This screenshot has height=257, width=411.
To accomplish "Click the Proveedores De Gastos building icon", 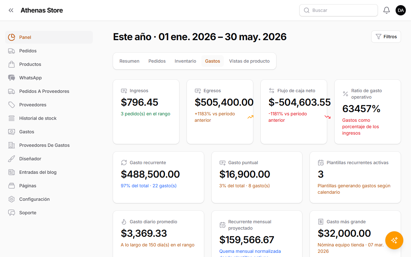I will tap(12, 145).
